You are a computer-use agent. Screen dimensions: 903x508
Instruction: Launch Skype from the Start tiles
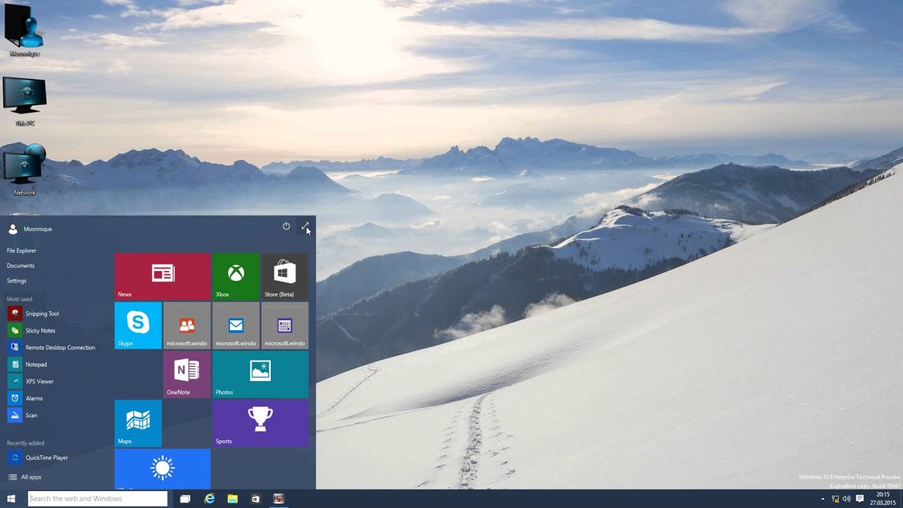[x=138, y=325]
